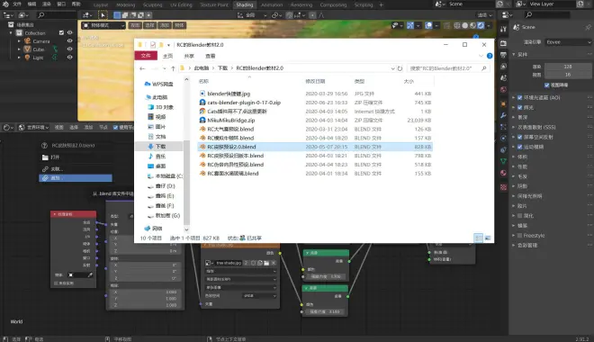Viewport: 594px width, 342px height.
Task: Expand the Subsurface Scattering (SSS) panel
Action: (514, 127)
